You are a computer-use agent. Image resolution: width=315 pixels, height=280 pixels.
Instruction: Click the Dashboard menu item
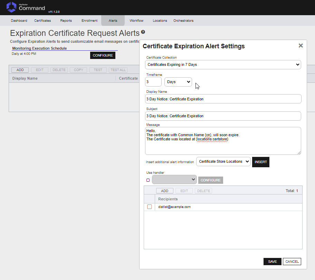[x=19, y=21]
